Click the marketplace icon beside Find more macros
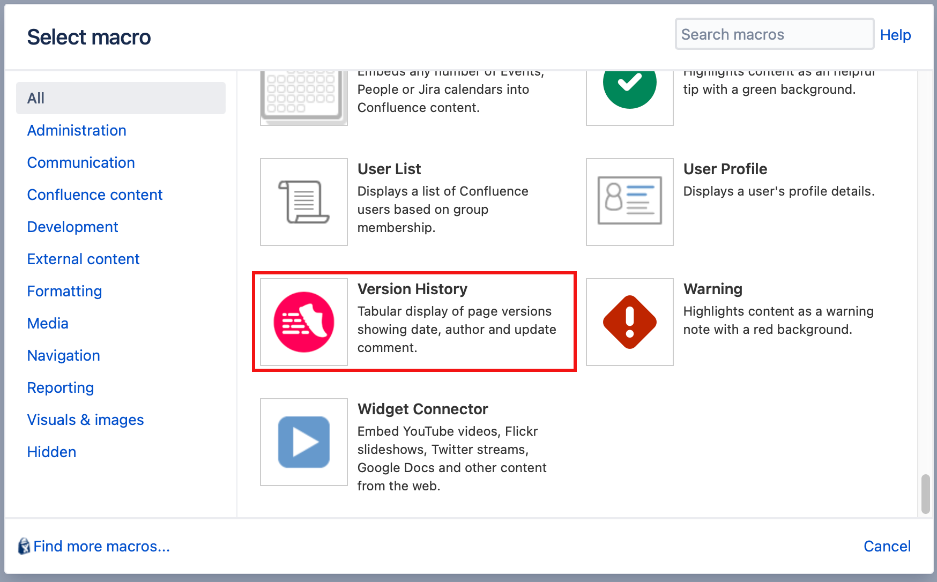 pyautogui.click(x=24, y=546)
